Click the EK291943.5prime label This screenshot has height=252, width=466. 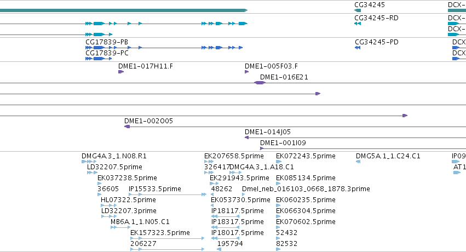click(239, 178)
